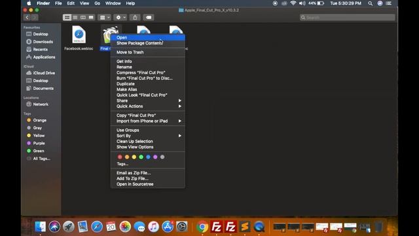Expand Import from iPhone or iPad submenu
Image resolution: width=419 pixels, height=236 pixels.
pos(148,121)
